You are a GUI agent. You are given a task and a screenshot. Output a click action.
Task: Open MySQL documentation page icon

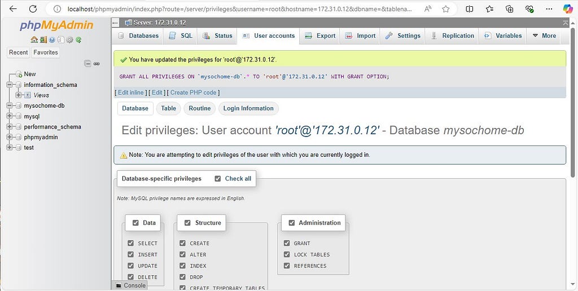(61, 40)
